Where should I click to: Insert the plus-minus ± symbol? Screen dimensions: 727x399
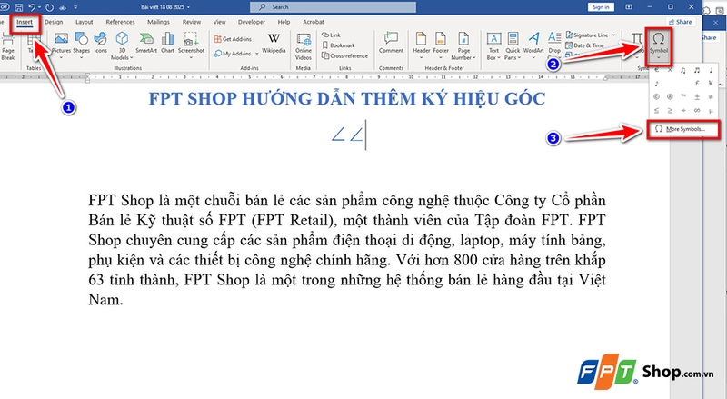tap(697, 97)
